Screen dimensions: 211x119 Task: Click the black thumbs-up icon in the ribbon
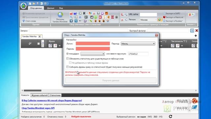[92, 17]
